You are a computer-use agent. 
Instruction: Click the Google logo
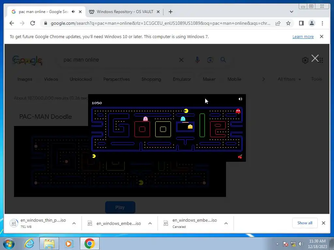coord(27,60)
